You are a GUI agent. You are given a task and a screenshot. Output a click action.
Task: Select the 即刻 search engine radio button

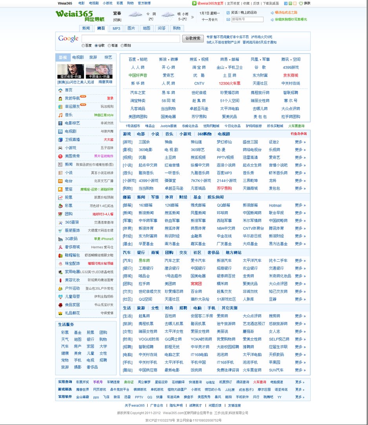[122, 46]
